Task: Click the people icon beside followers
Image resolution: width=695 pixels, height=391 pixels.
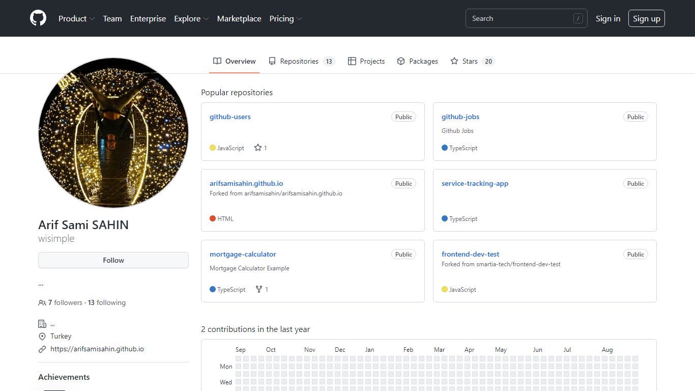Action: 42,302
